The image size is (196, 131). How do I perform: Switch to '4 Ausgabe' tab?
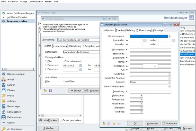click(x=88, y=46)
